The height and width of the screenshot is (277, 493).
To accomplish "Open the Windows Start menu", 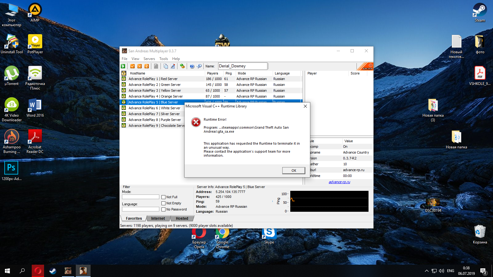I will tap(7, 271).
